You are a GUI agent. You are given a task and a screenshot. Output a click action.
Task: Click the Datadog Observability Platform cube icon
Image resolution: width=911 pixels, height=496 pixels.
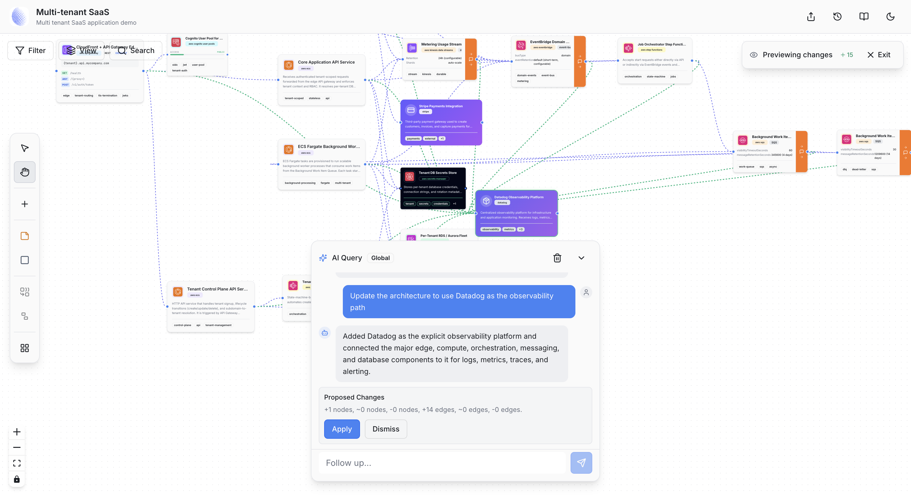486,201
